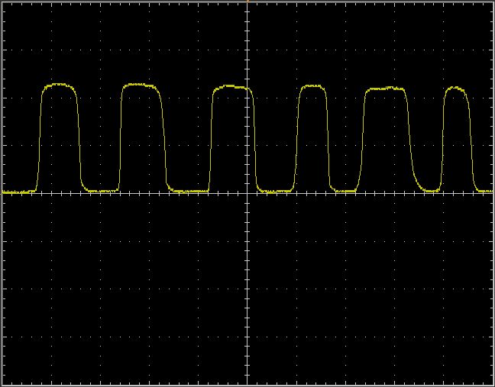
Task: Select the baseline between second and third pulses
Action: [x=187, y=191]
